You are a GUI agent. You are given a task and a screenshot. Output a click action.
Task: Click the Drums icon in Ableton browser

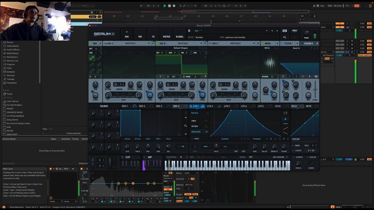(5, 42)
